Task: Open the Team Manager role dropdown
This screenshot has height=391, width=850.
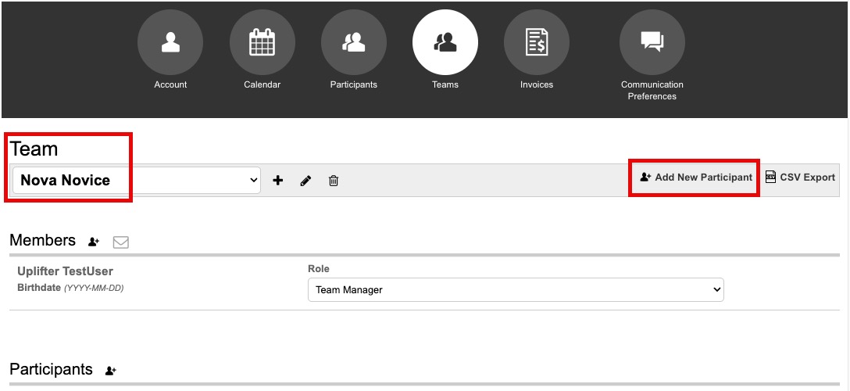Action: click(x=516, y=289)
